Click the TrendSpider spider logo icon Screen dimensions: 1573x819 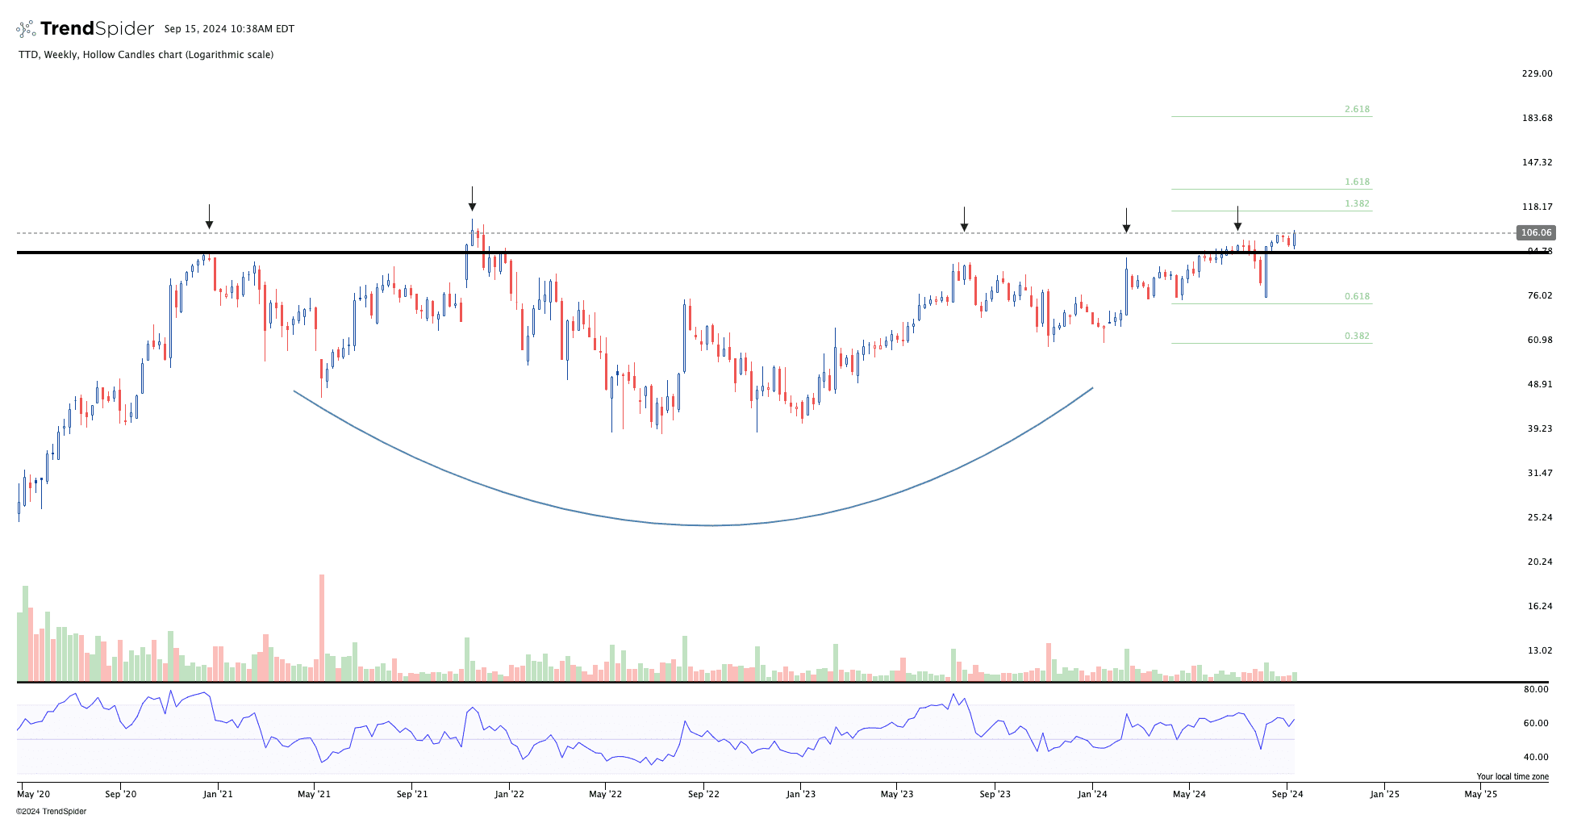pos(26,29)
